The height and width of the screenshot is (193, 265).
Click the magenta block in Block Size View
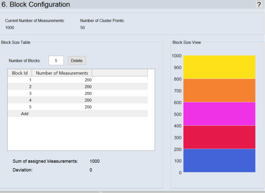tap(219, 114)
